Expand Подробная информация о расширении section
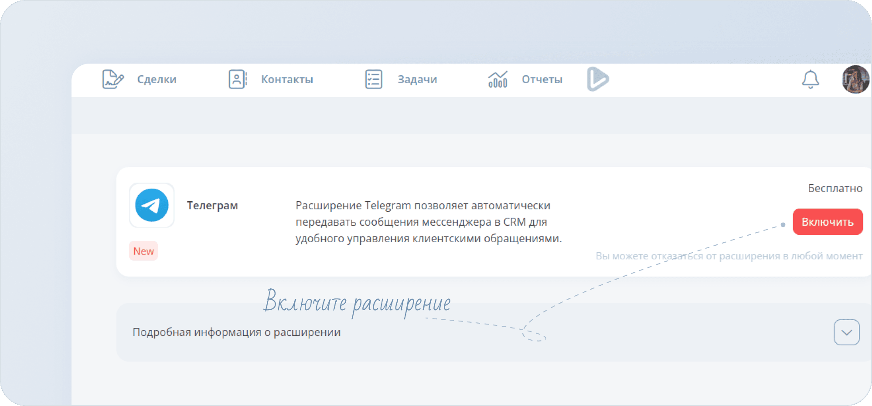Screen dimensions: 872x406 click(x=236, y=332)
